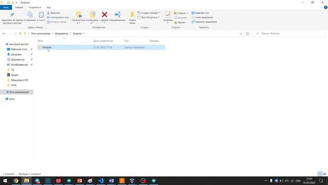Open VirtualBox cube icon in the taskbar

pos(132,180)
